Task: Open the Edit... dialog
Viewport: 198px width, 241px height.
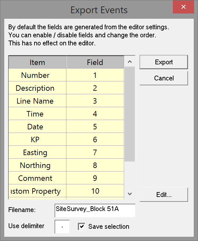Action: click(163, 195)
